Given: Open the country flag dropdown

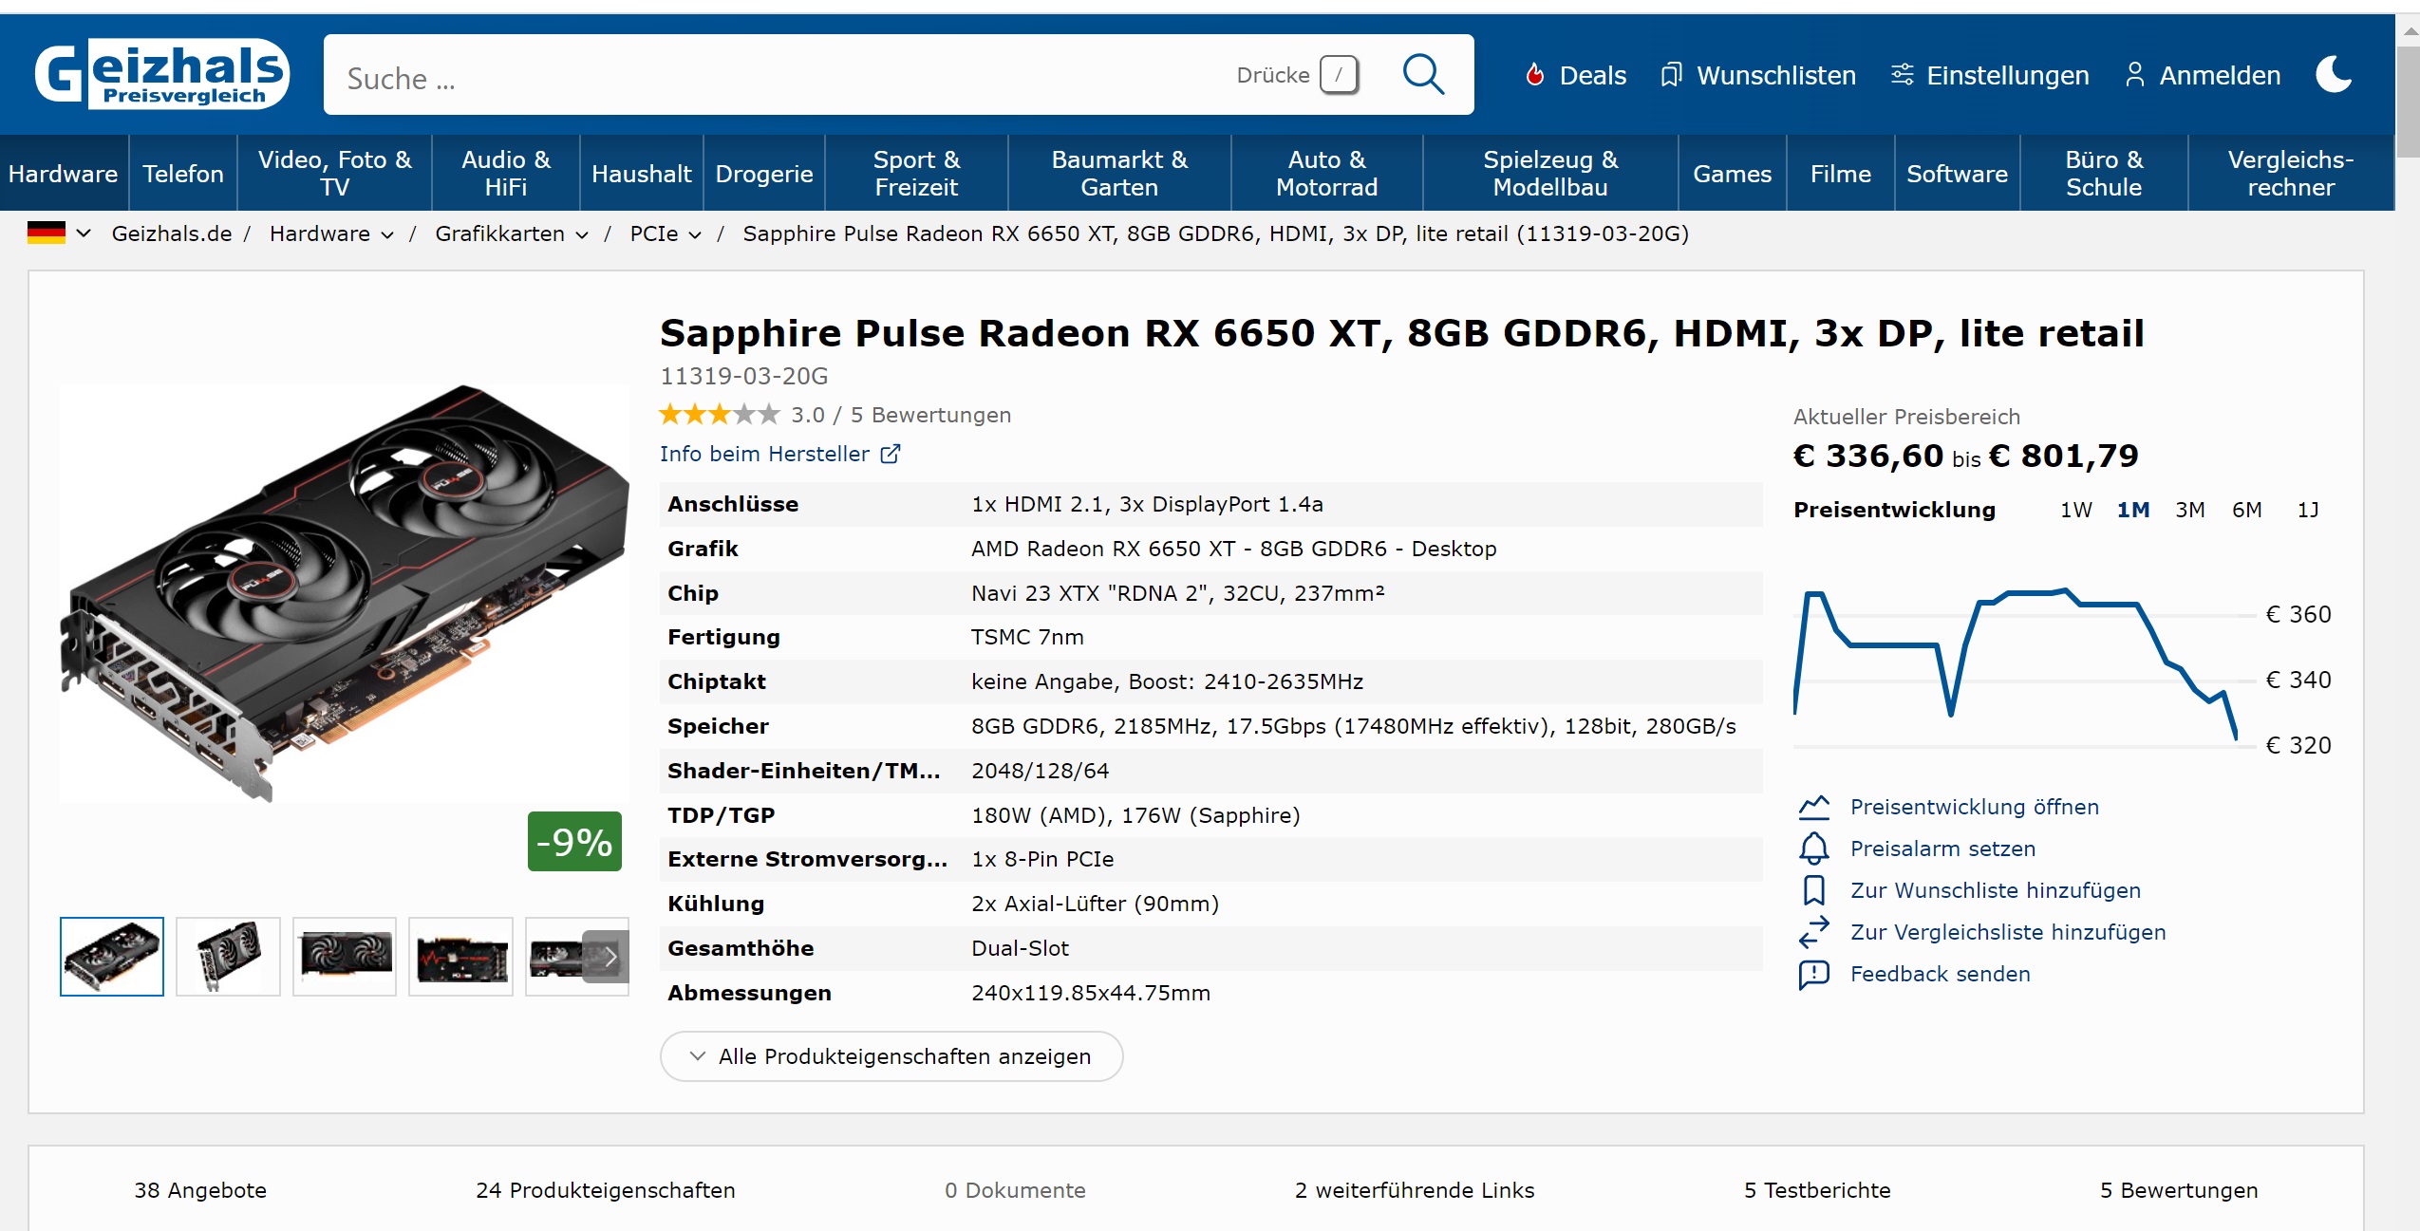Looking at the screenshot, I should (59, 233).
